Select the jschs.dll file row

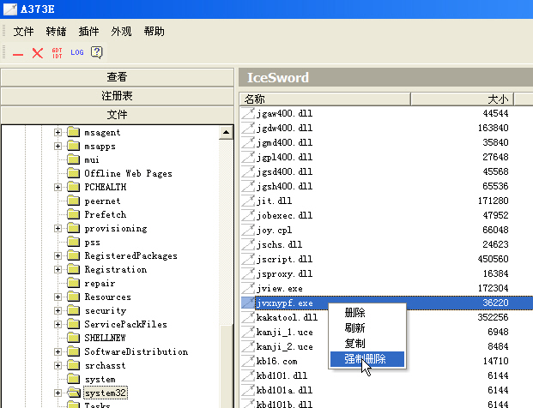click(x=386, y=244)
